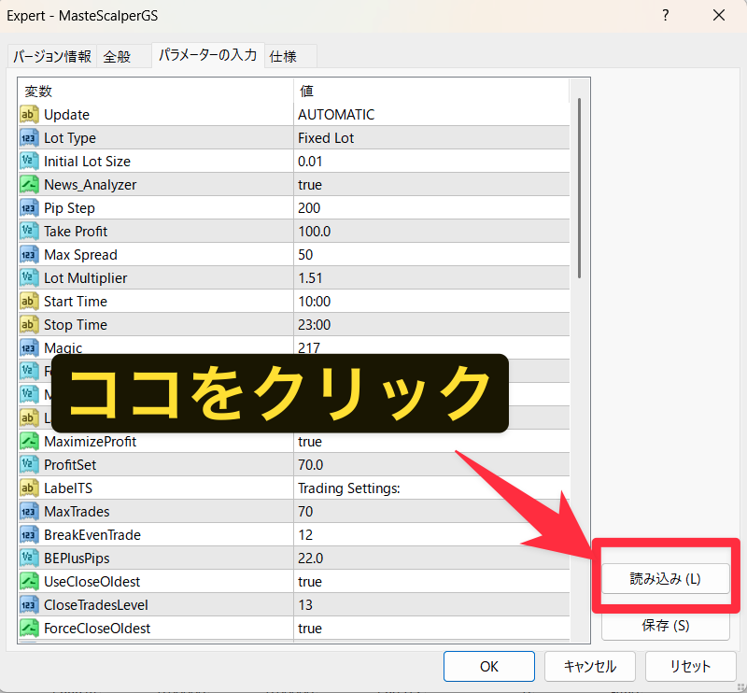
Task: Click the Take Profit variable name
Action: tap(76, 232)
